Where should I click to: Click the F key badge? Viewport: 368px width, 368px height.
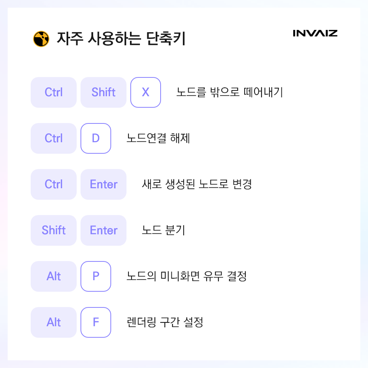(96, 322)
